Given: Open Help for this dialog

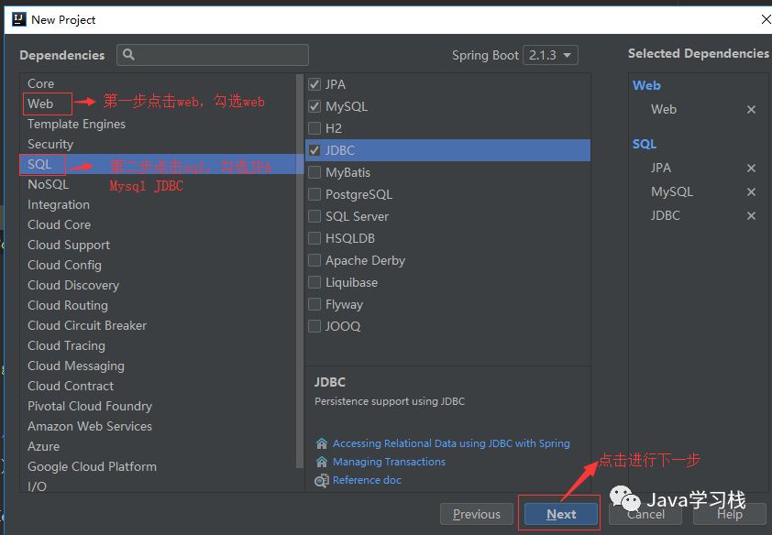Looking at the screenshot, I should click(730, 514).
